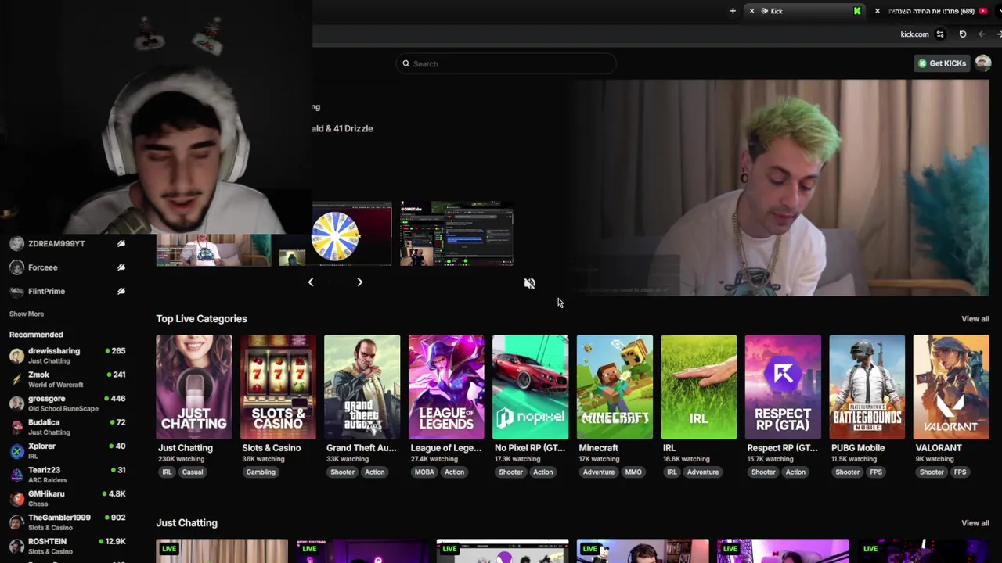This screenshot has width=1002, height=563.
Task: Click grossgore's avatar icon
Action: coord(16,403)
